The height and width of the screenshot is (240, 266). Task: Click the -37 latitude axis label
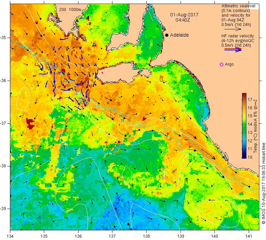coord(3,123)
